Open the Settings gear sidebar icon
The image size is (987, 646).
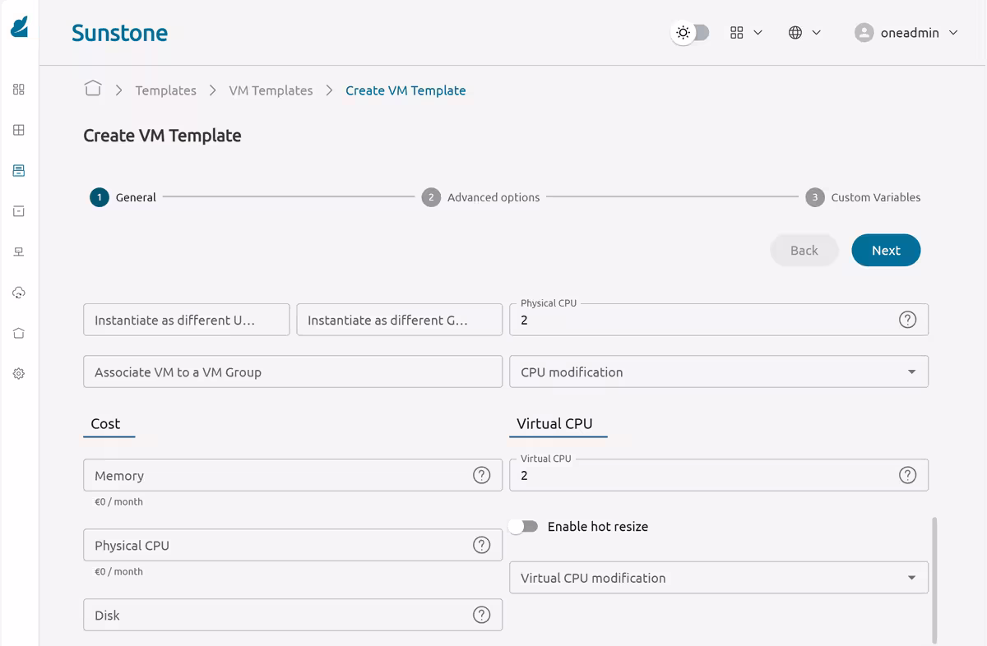[x=19, y=373]
